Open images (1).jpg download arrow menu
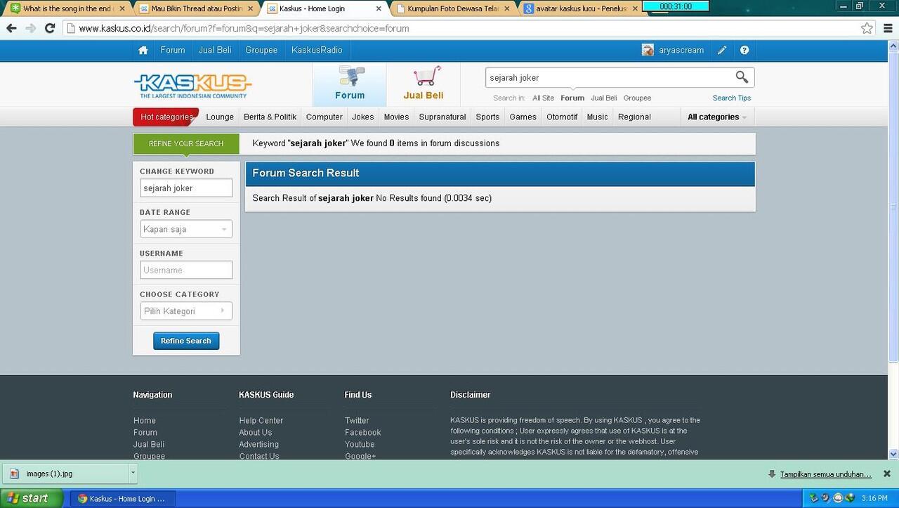 [133, 474]
